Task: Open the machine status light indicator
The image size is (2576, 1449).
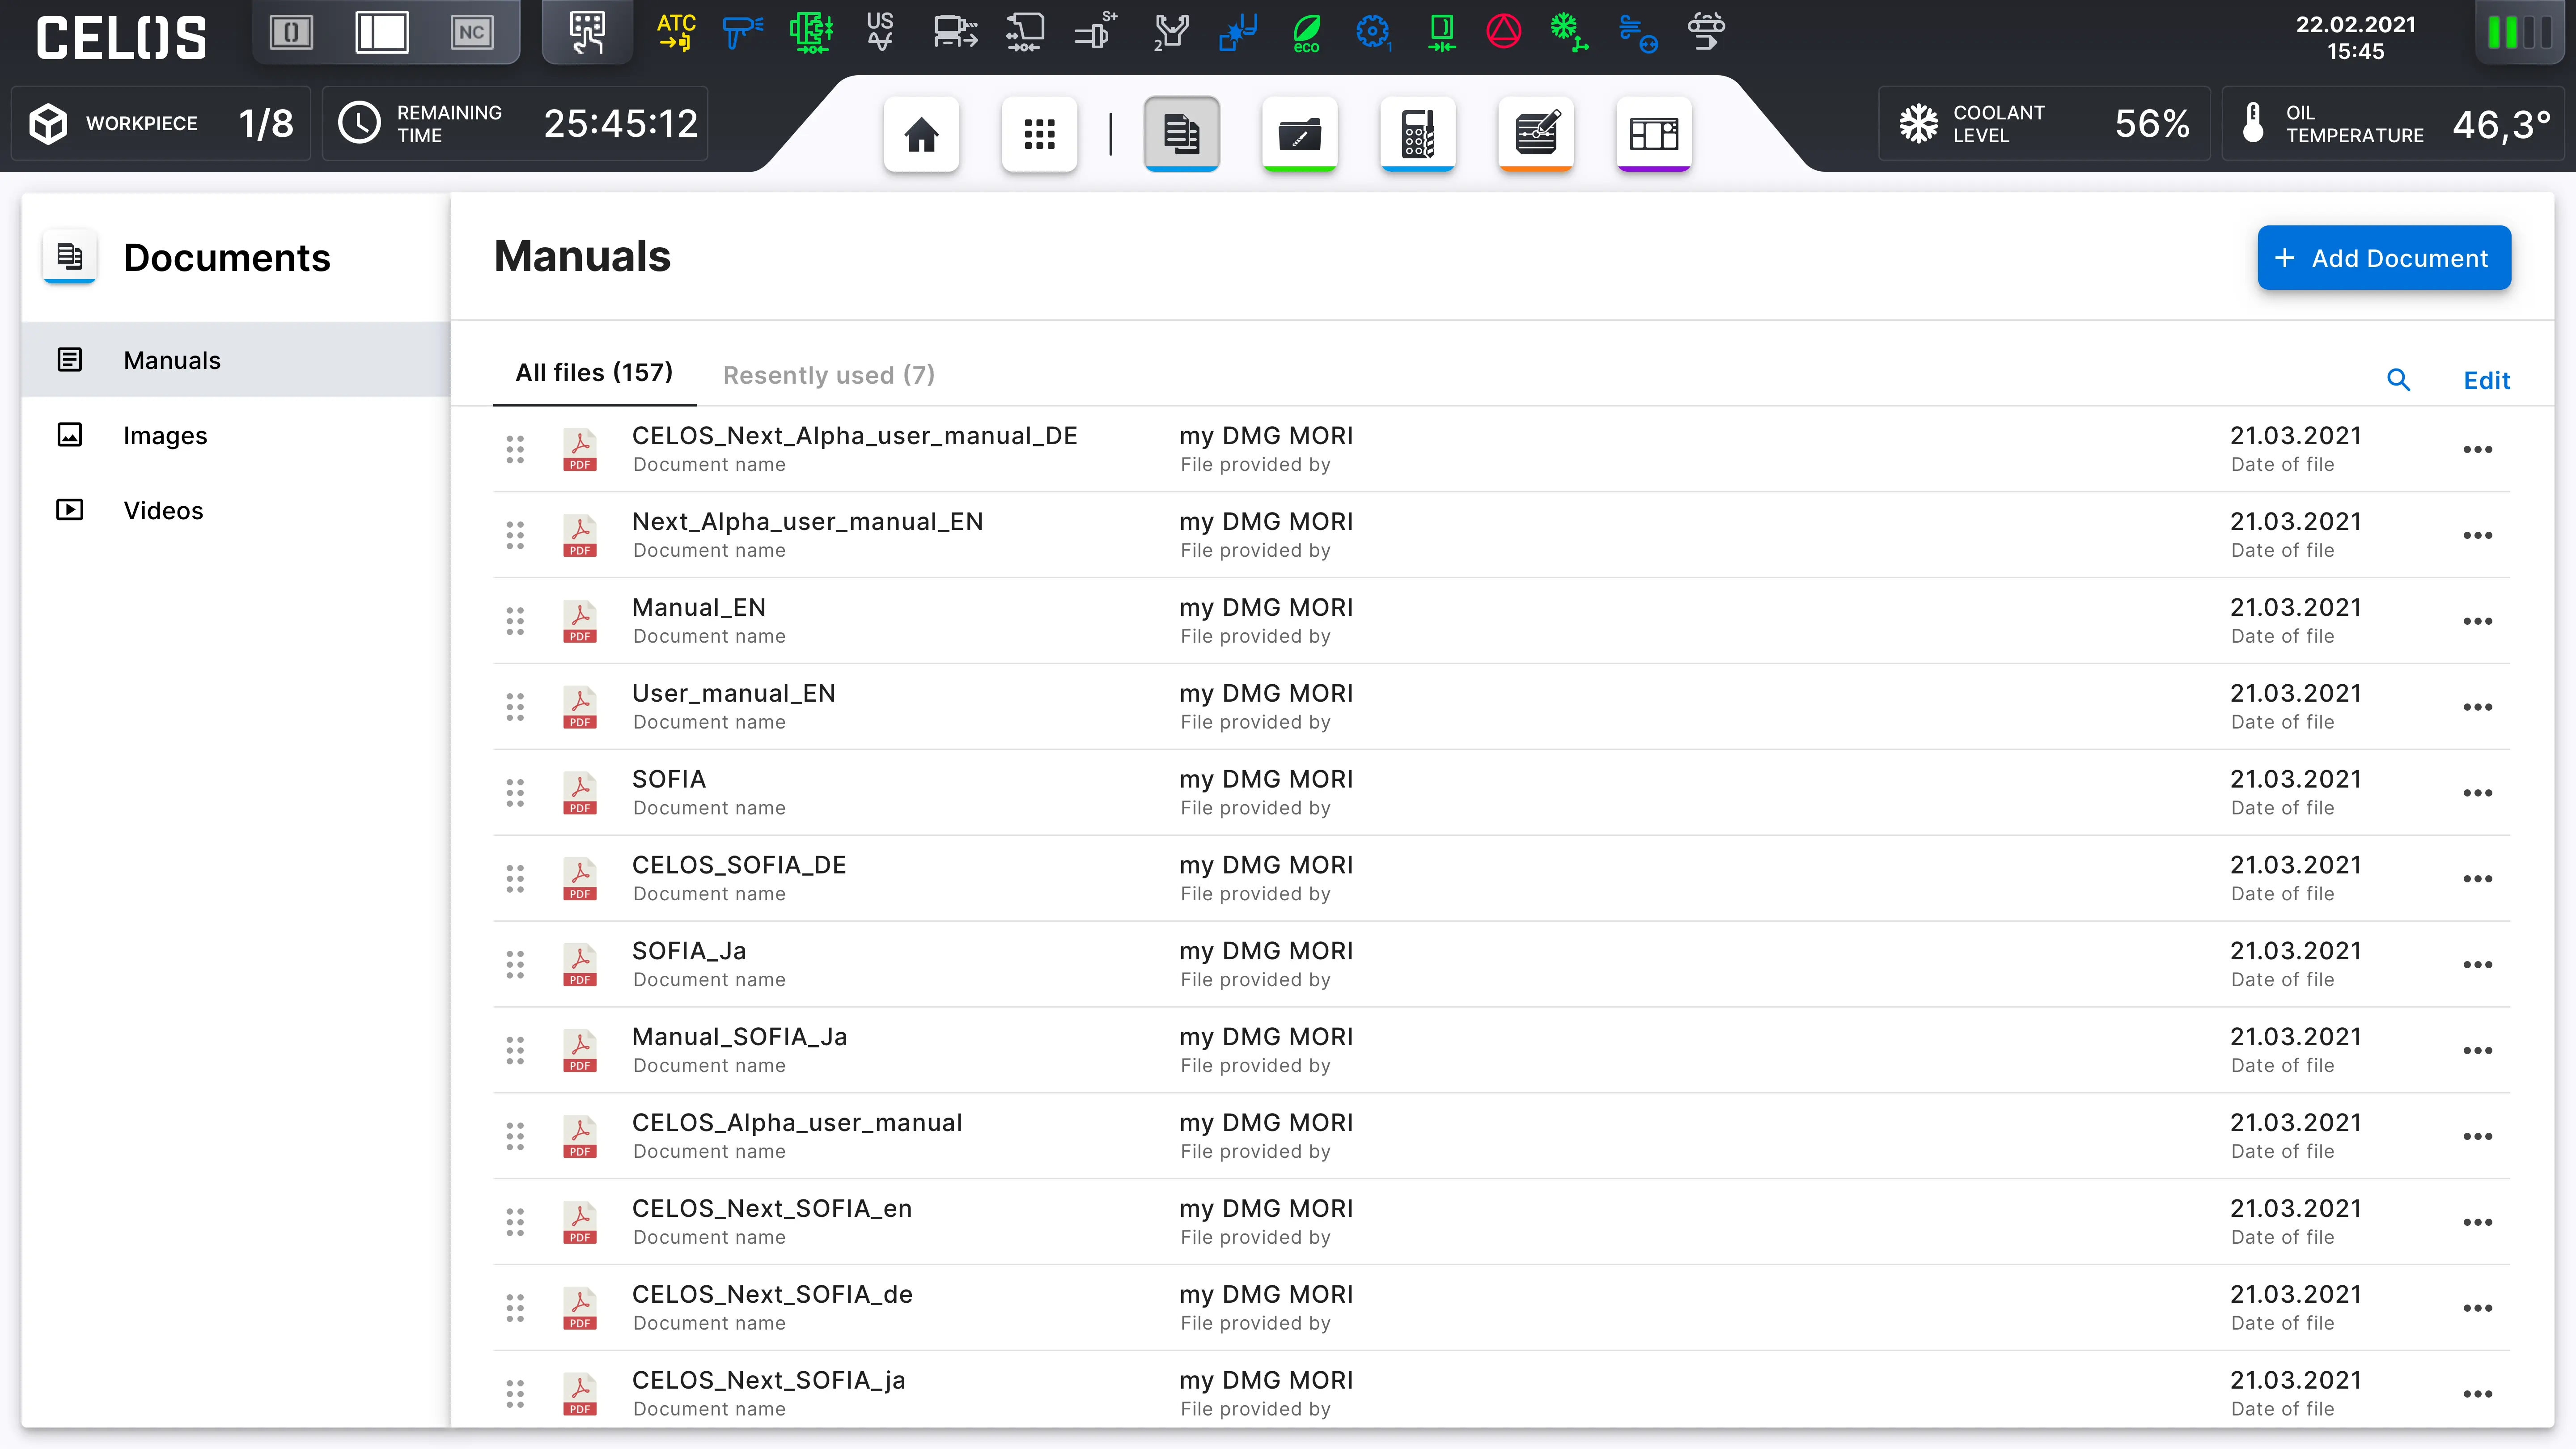Action: 2519,33
